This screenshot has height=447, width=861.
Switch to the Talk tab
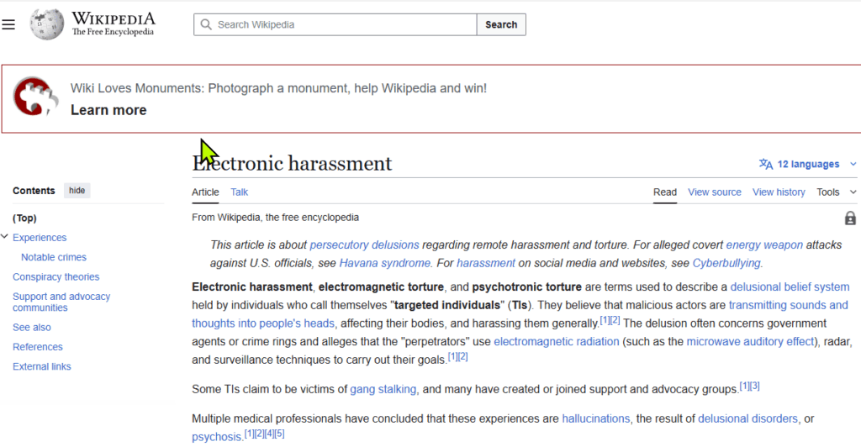point(240,192)
